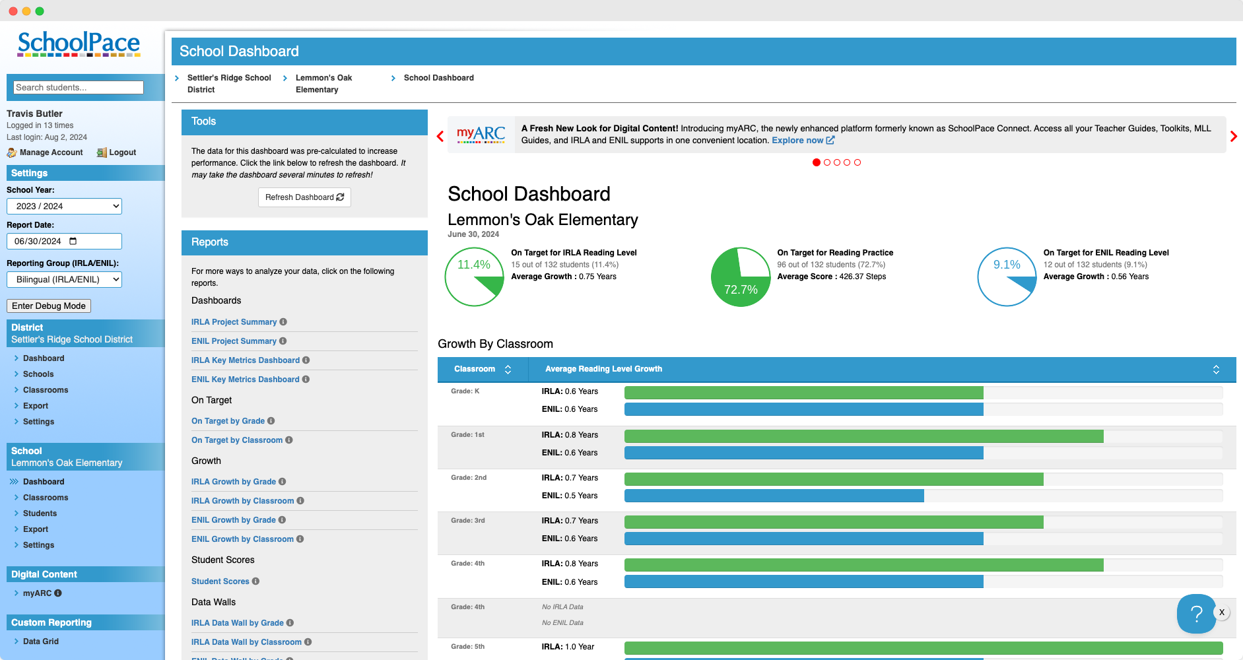Open district Export in sidebar
This screenshot has width=1243, height=660.
tap(36, 406)
